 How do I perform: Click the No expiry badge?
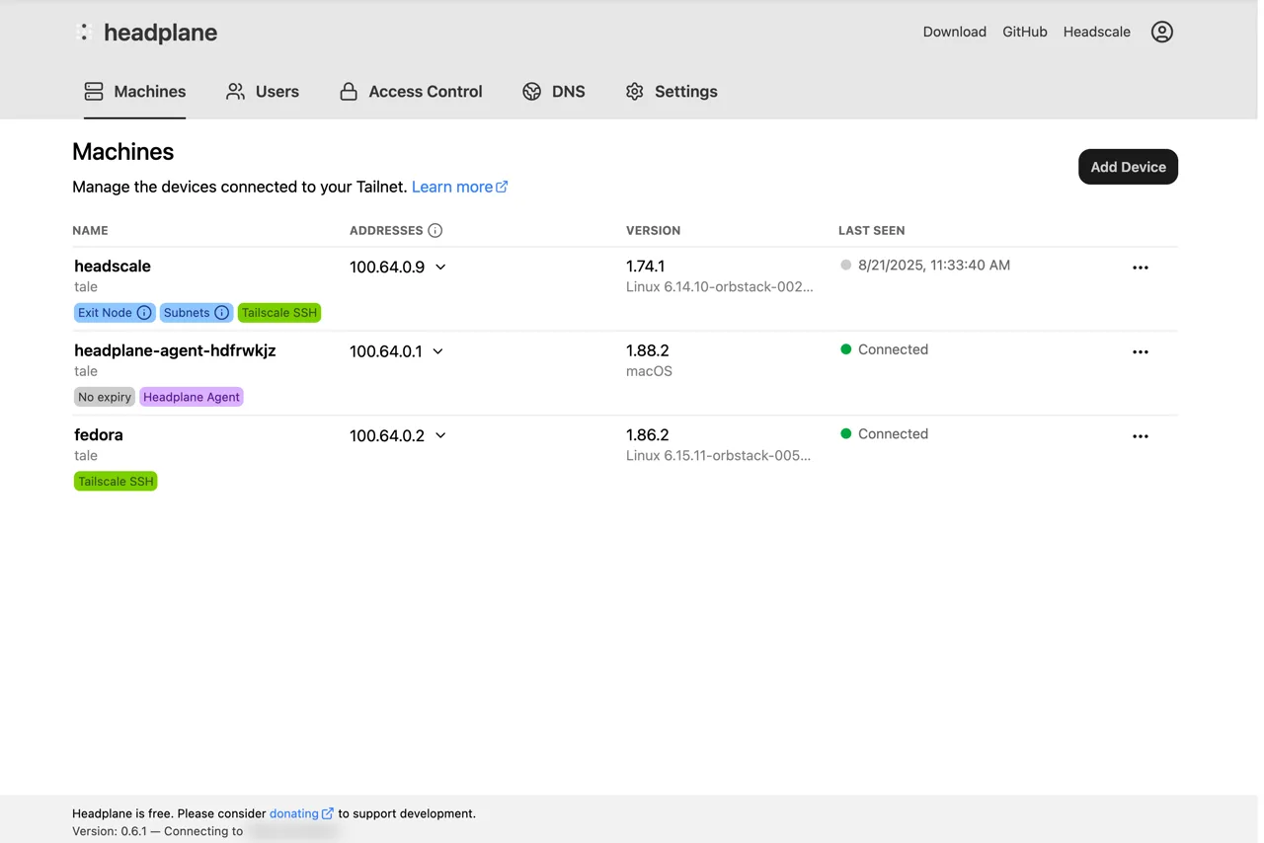point(105,397)
